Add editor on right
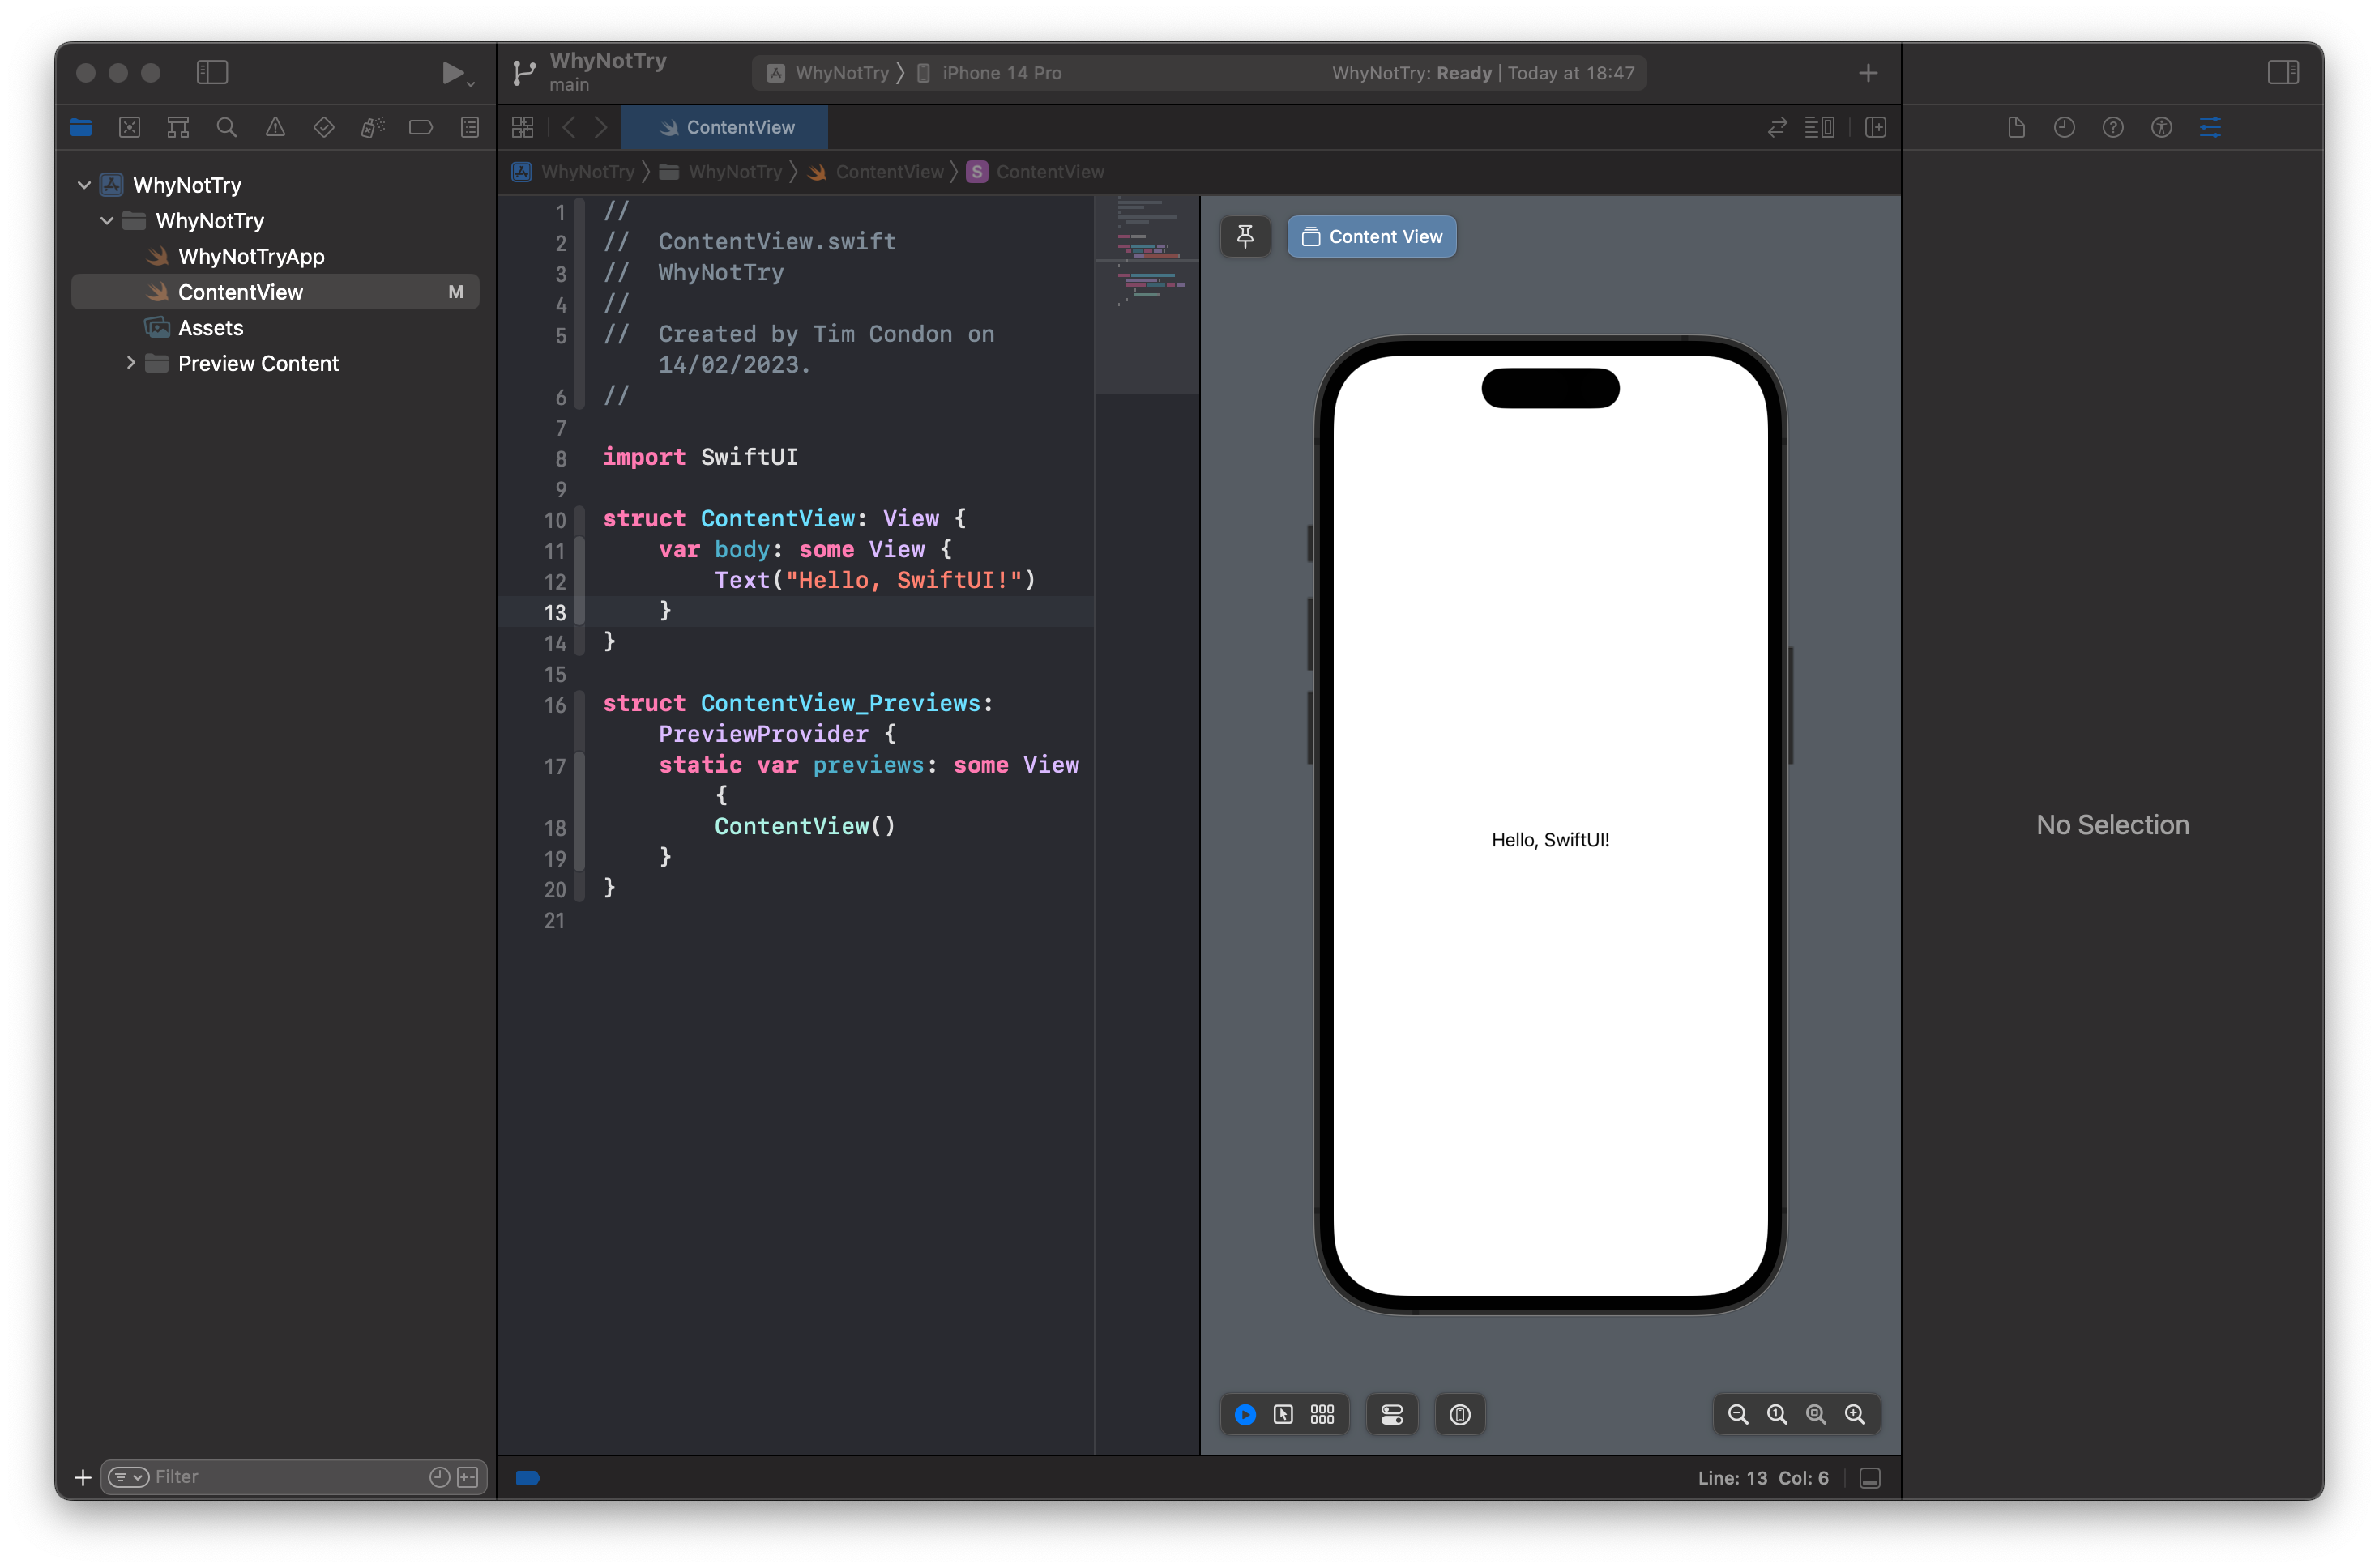This screenshot has height=1568, width=2379. click(1876, 127)
